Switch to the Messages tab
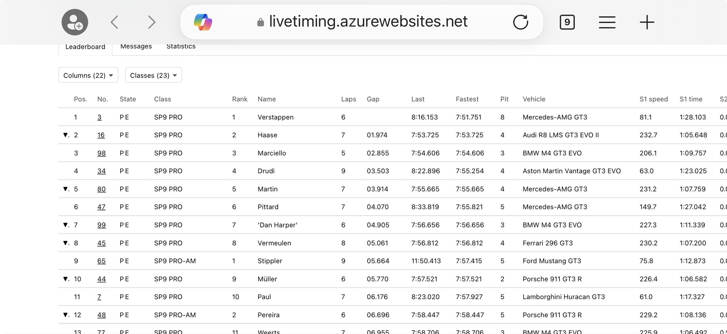 136,46
